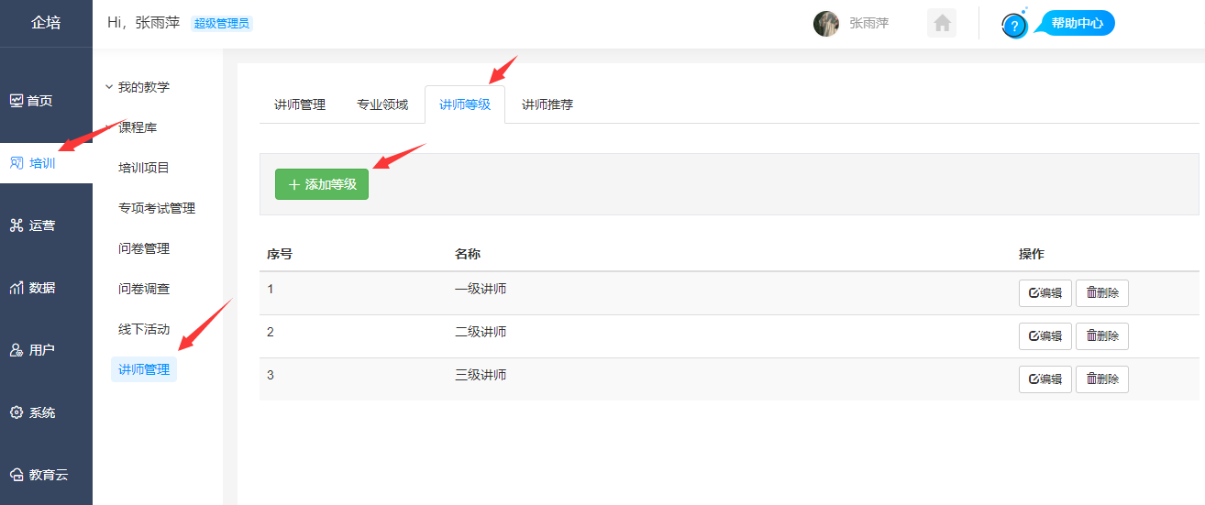Delete the 一级讲师 row
1205x505 pixels.
point(1102,293)
